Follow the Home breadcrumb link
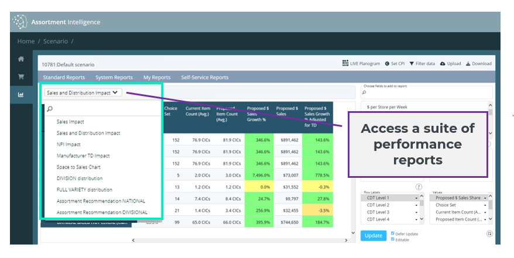 (x=26, y=41)
